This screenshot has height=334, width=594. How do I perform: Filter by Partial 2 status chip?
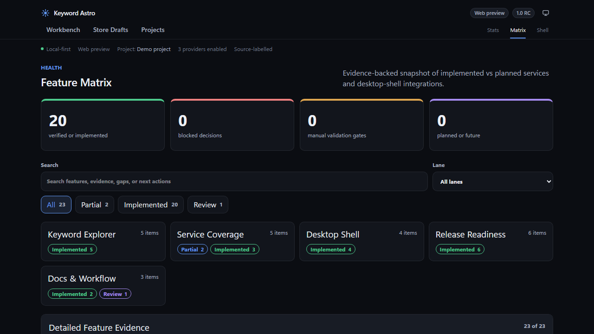(x=95, y=205)
